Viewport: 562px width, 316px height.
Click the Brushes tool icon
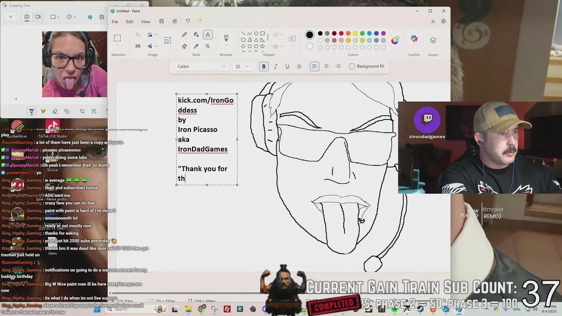click(226, 39)
